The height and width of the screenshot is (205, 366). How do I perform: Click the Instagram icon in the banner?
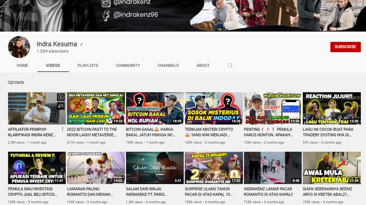point(106,3)
